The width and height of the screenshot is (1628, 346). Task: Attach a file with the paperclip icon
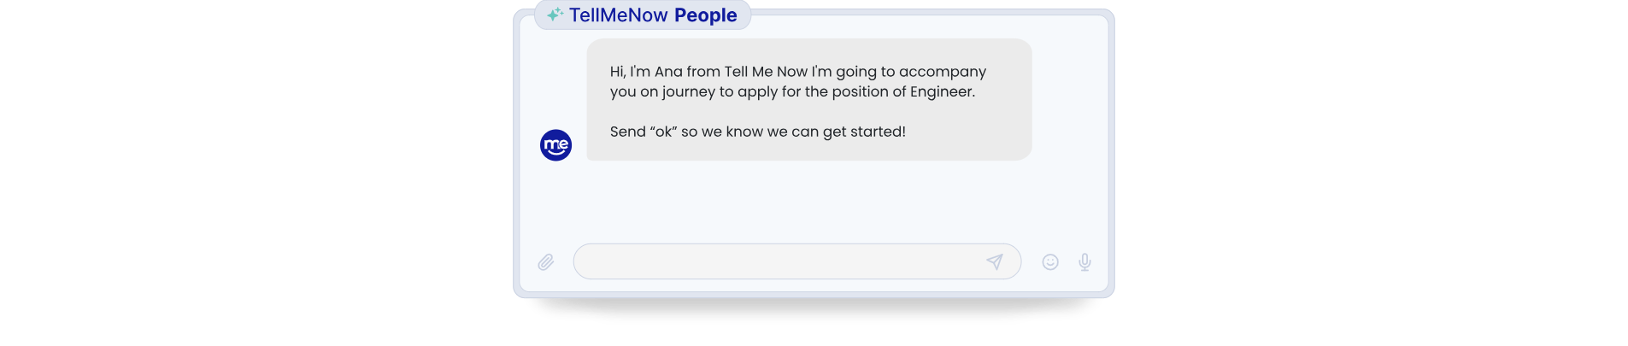click(x=545, y=262)
